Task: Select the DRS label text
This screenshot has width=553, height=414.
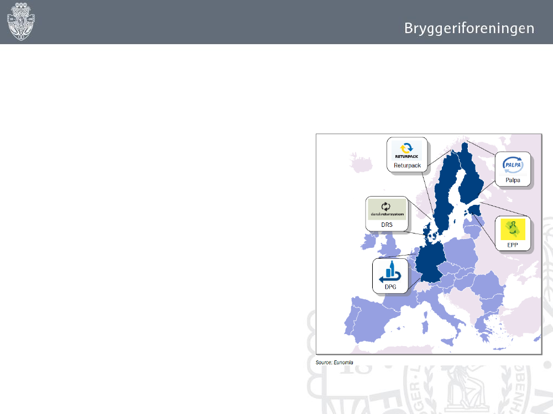Action: (387, 225)
